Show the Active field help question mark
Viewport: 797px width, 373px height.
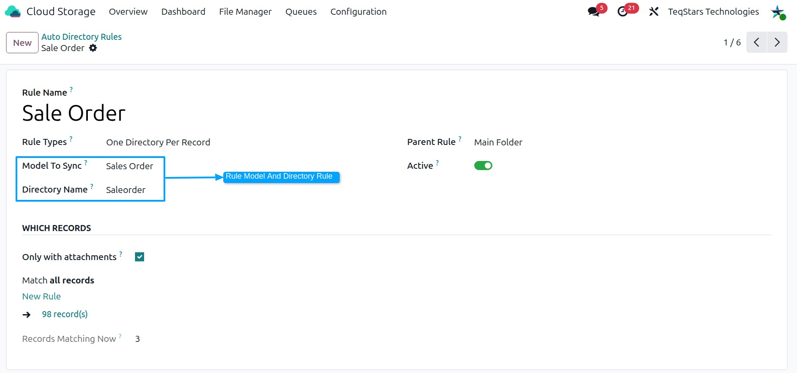(x=437, y=163)
